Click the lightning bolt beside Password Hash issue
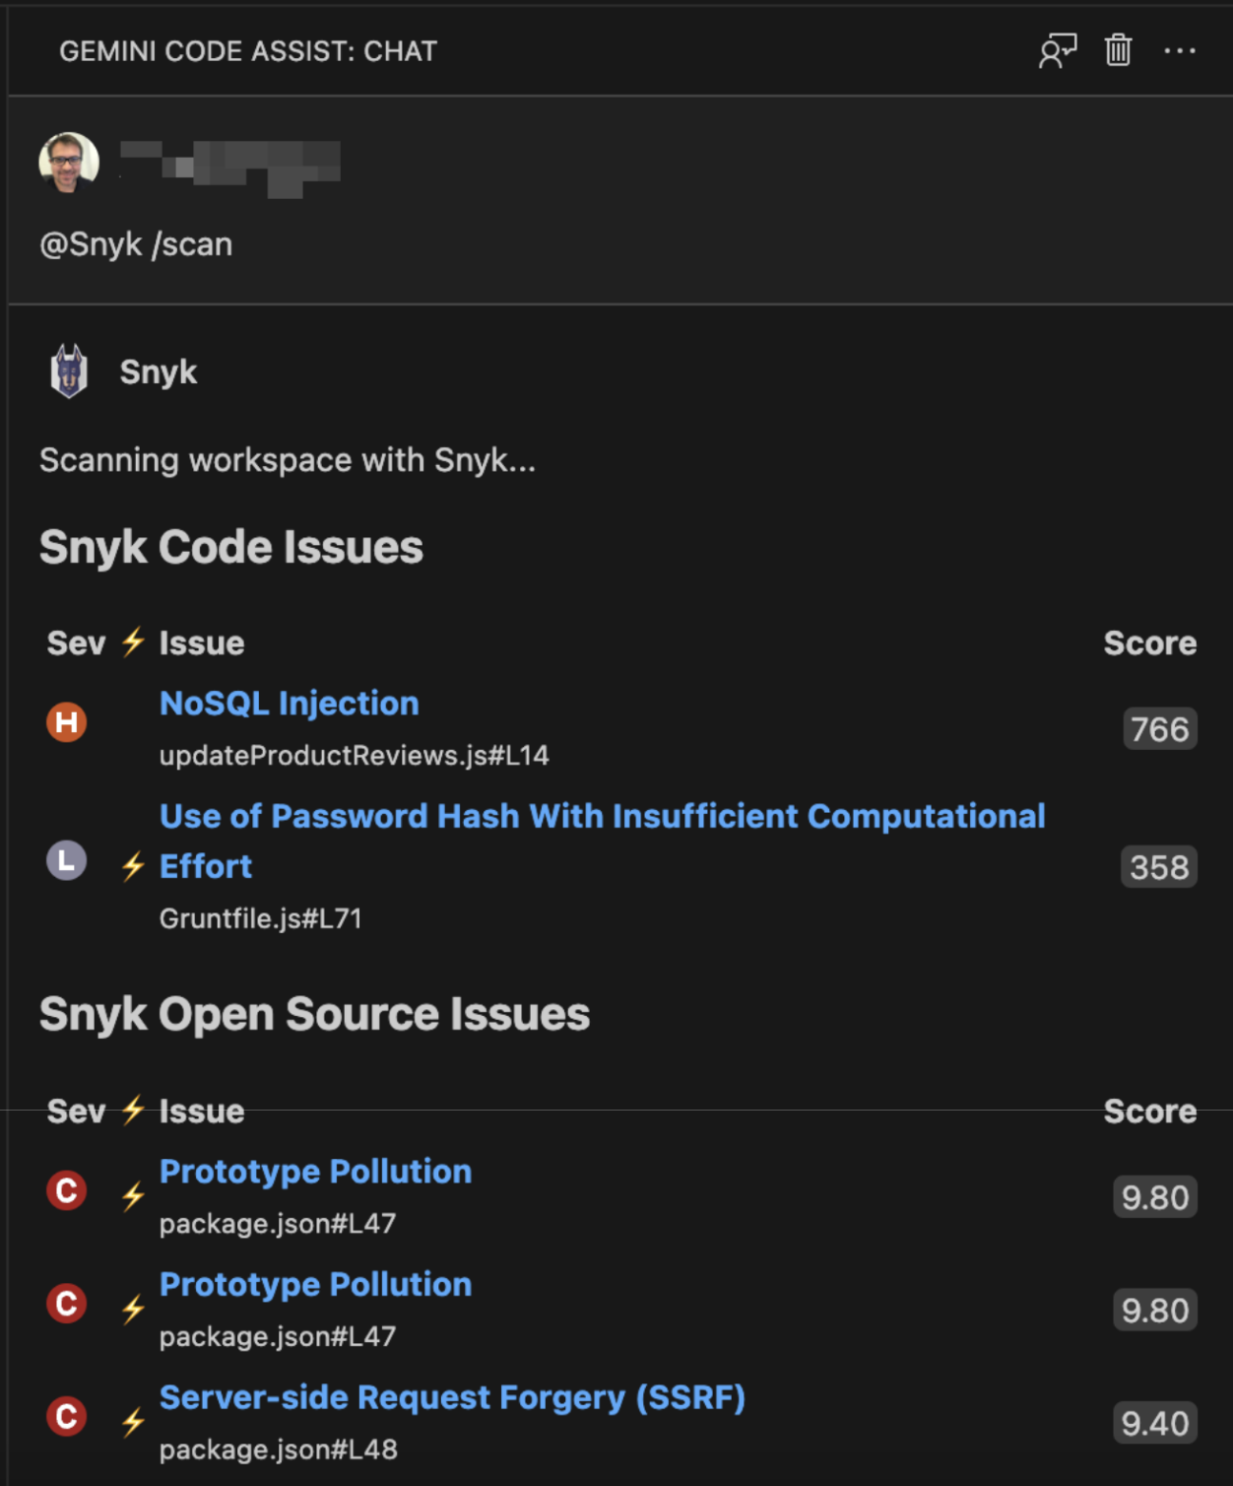The image size is (1233, 1486). coord(133,865)
